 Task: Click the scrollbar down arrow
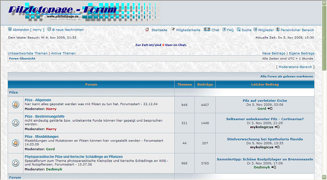tap(324, 177)
